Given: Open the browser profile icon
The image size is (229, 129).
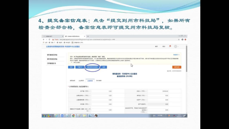Looking at the screenshot, I should (183, 40).
